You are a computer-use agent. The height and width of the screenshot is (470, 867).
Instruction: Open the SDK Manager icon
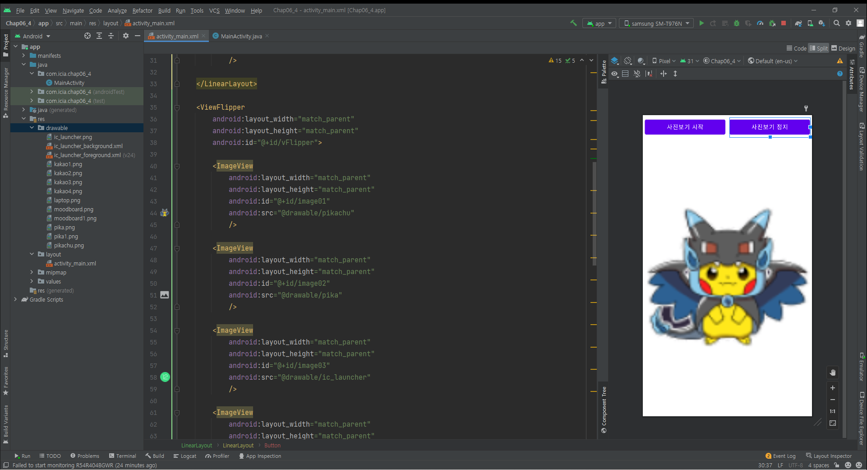822,23
